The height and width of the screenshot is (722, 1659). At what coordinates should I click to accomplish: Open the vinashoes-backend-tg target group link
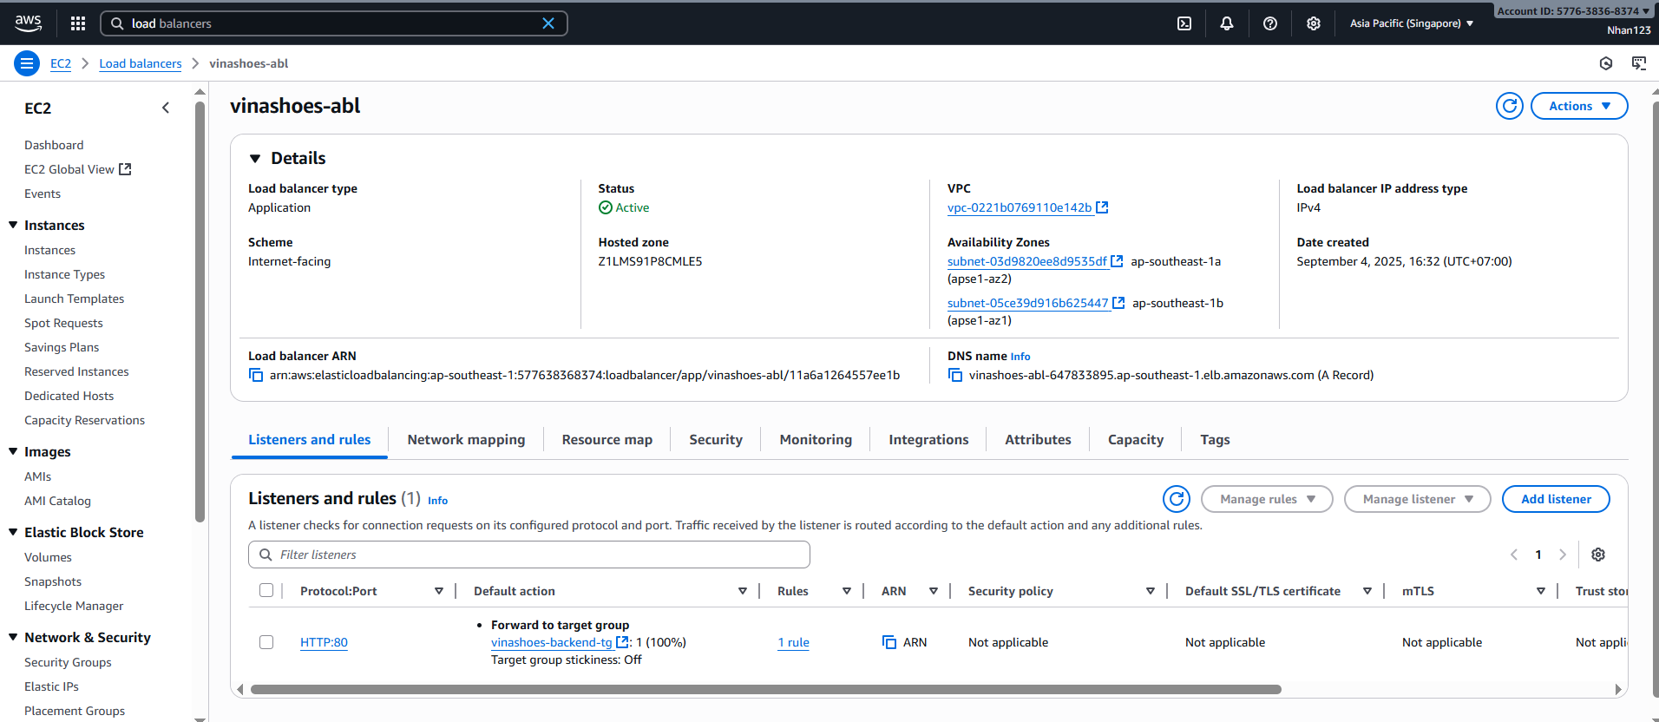click(x=551, y=642)
